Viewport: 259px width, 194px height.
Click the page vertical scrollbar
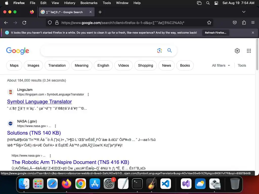(x=257, y=55)
